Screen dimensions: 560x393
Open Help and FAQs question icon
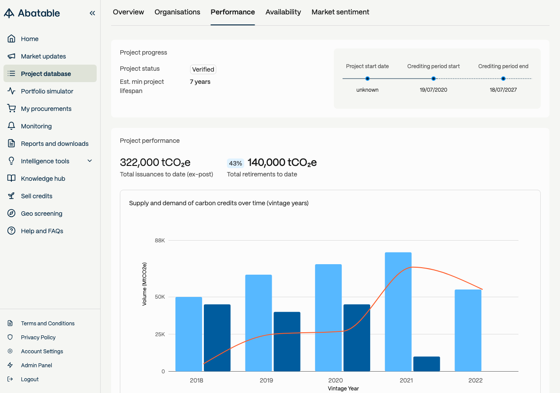11,231
